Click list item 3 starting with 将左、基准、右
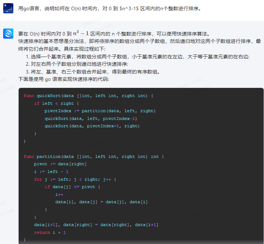This screenshot has height=244, width=264. [x=93, y=72]
